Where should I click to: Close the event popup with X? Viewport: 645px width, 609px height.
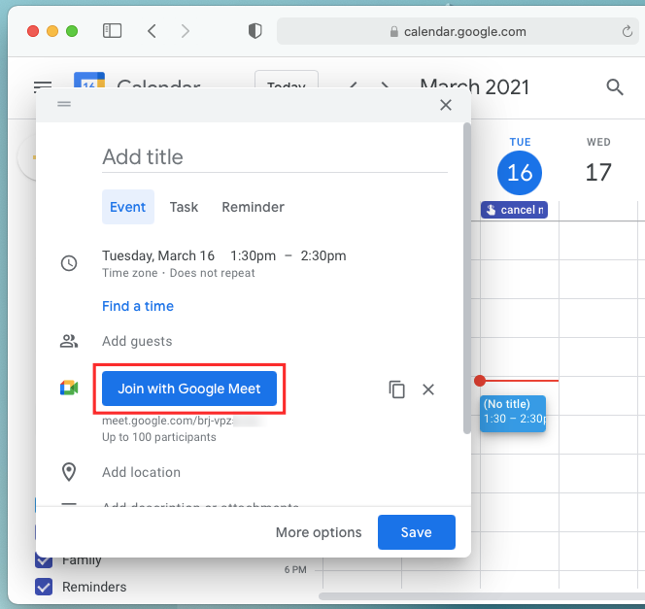[446, 105]
